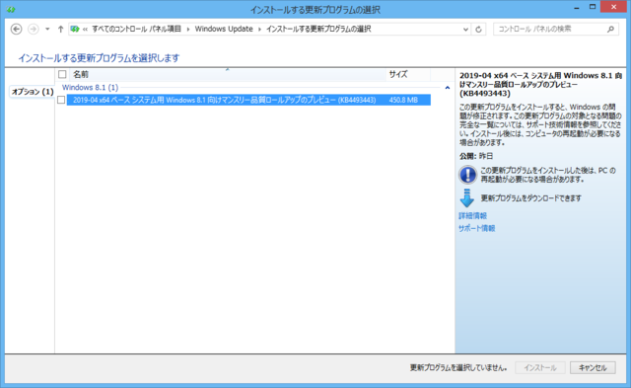The image size is (631, 388).
Task: Minimize the window
Action: [x=576, y=7]
